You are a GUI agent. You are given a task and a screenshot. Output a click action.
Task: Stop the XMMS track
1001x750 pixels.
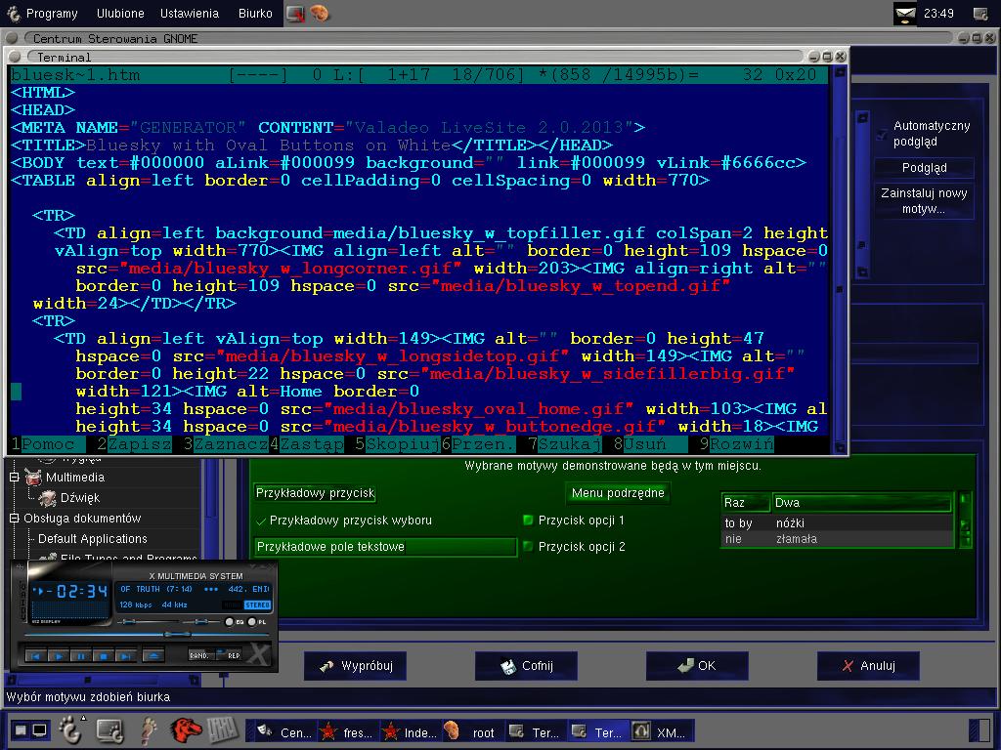[104, 655]
